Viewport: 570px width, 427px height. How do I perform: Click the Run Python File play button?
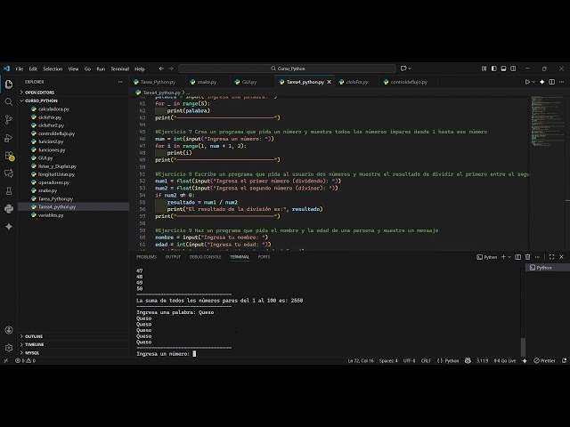click(527, 82)
